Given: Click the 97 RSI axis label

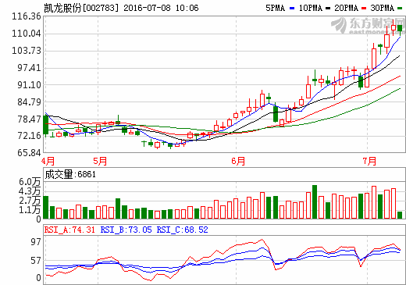Looking at the screenshot, I should click(36, 242).
